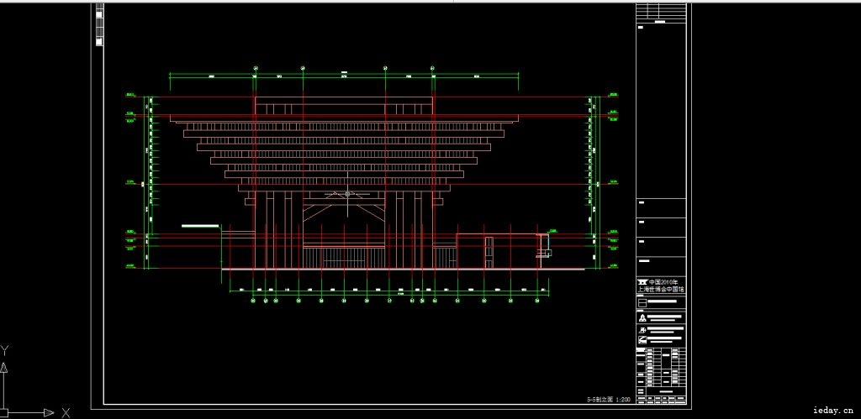Select the rightmost bottom grid axis bubble

pyautogui.click(x=536, y=301)
